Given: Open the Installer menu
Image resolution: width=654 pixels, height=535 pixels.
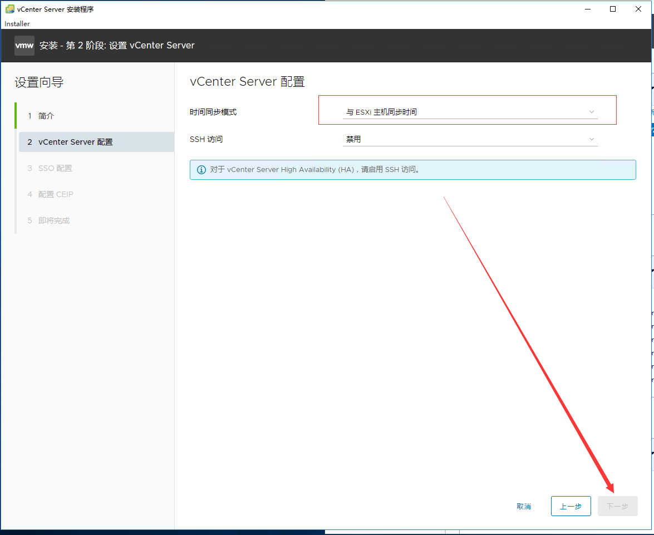Looking at the screenshot, I should click(x=17, y=24).
